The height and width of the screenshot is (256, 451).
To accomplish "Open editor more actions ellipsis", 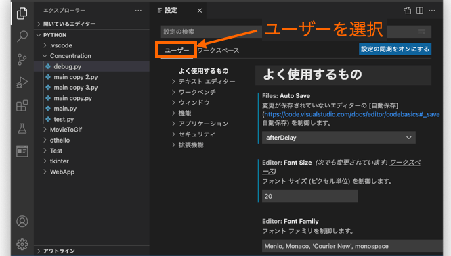I will click(x=432, y=11).
